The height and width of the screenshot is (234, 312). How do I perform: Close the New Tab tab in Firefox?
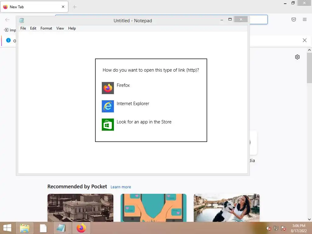click(x=63, y=7)
